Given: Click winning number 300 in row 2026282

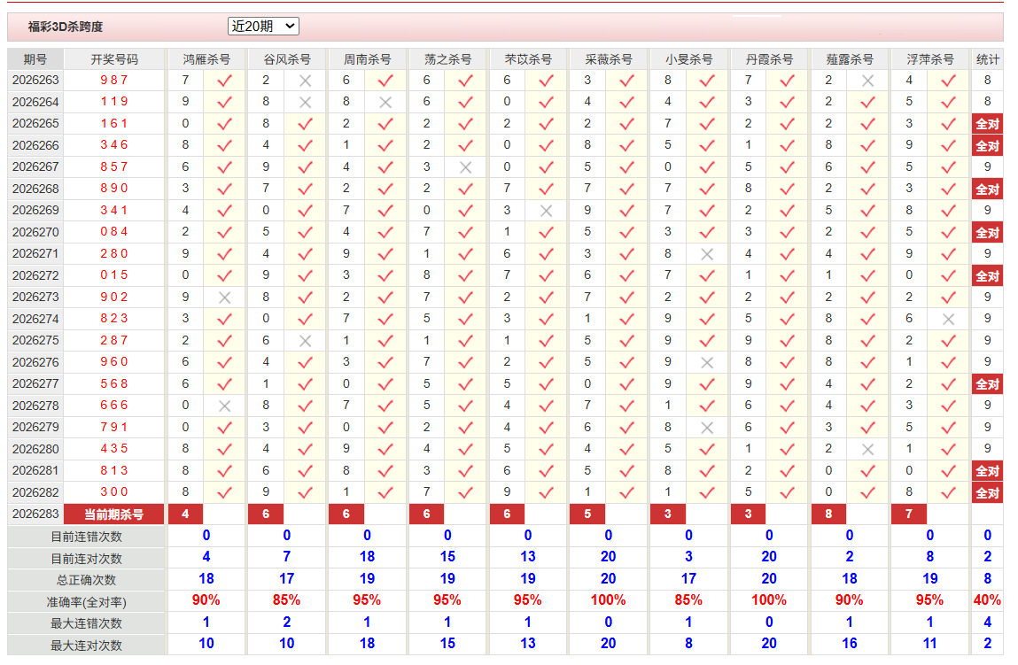Looking at the screenshot, I should [114, 491].
